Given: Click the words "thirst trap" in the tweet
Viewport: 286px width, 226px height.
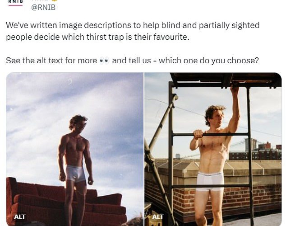Looking at the screenshot, I should [105, 37].
